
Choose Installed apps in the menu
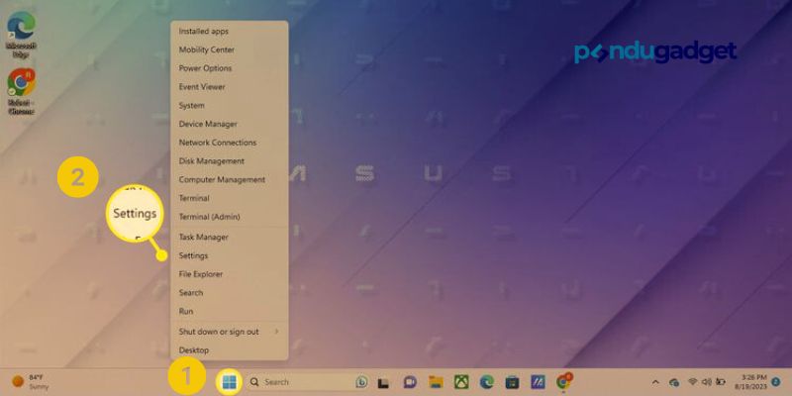[x=230, y=32]
